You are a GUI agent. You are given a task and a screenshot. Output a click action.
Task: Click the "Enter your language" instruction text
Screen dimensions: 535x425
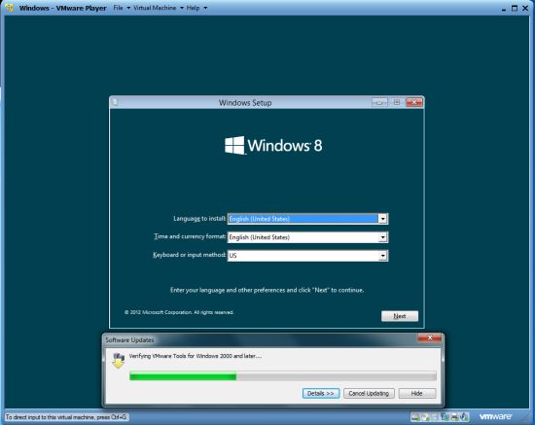(267, 290)
